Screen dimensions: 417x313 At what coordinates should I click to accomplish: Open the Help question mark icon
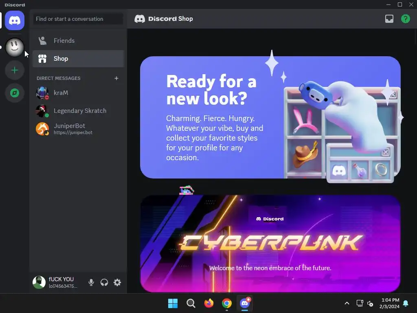(406, 19)
